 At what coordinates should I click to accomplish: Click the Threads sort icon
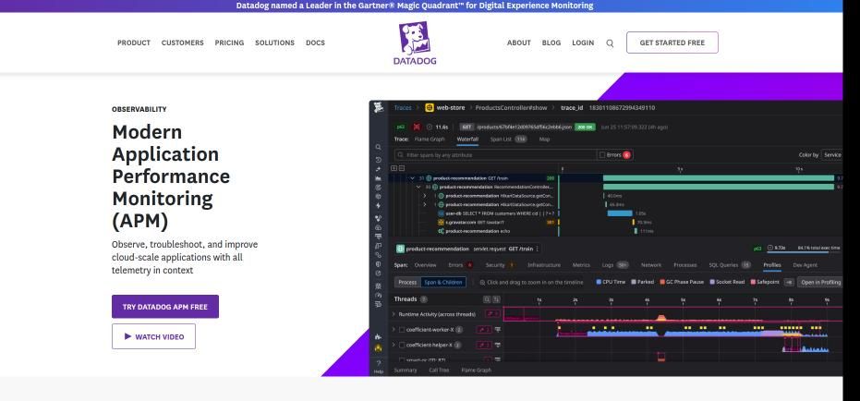tap(496, 299)
